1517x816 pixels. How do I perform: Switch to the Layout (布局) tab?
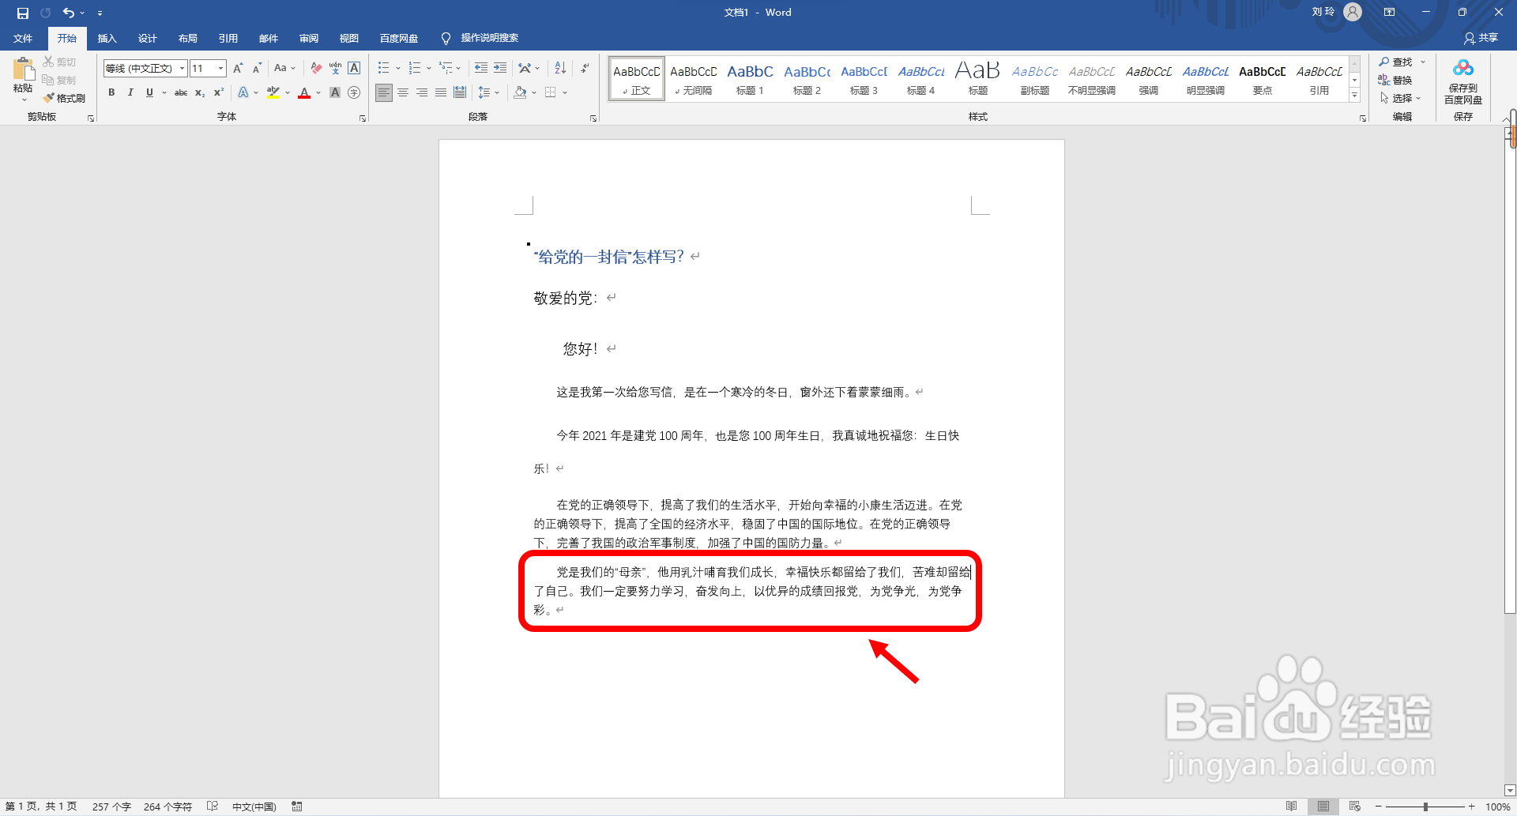point(187,38)
